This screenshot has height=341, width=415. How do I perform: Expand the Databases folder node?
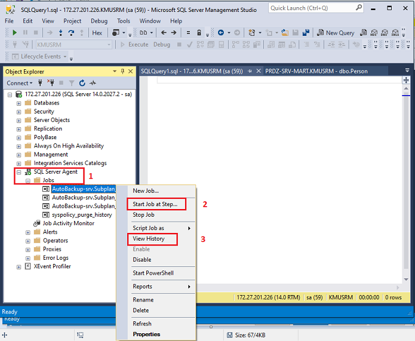(x=19, y=103)
